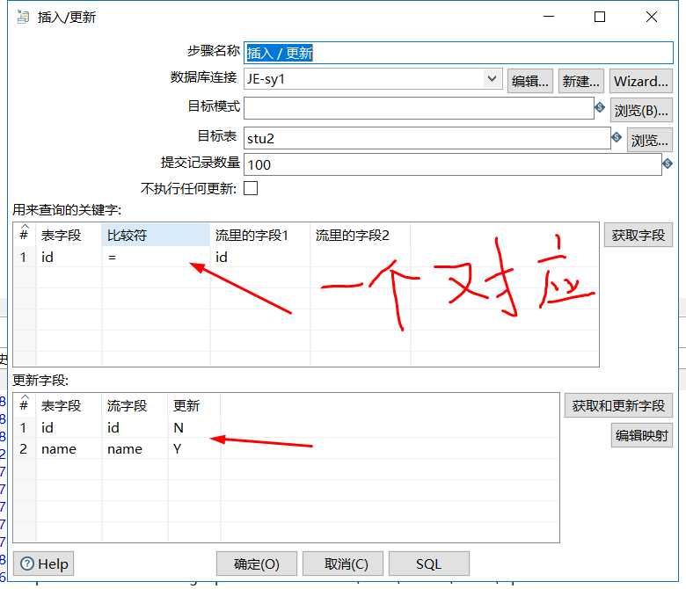Maximize the 插入/更新 dialog window

click(600, 17)
